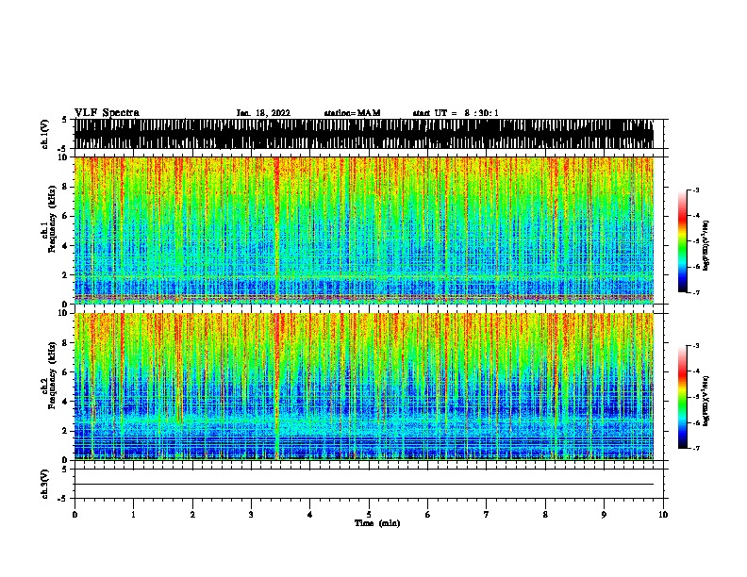
Task: Click the 9 tick on the time axis
Action: (x=604, y=515)
